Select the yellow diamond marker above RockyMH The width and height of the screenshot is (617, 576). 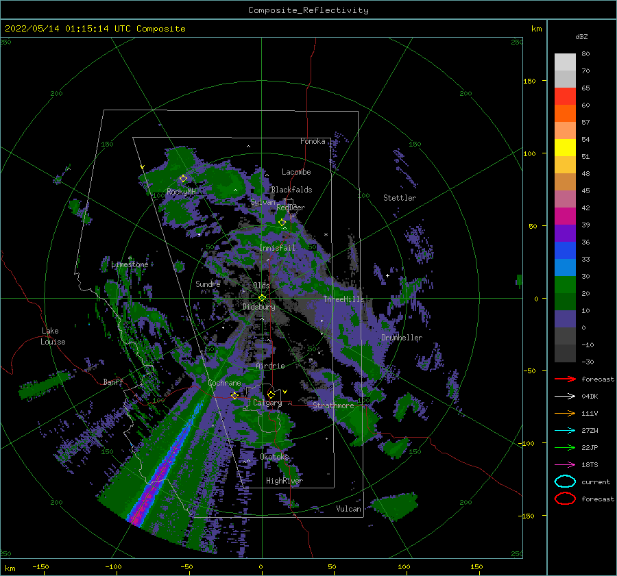pos(183,179)
